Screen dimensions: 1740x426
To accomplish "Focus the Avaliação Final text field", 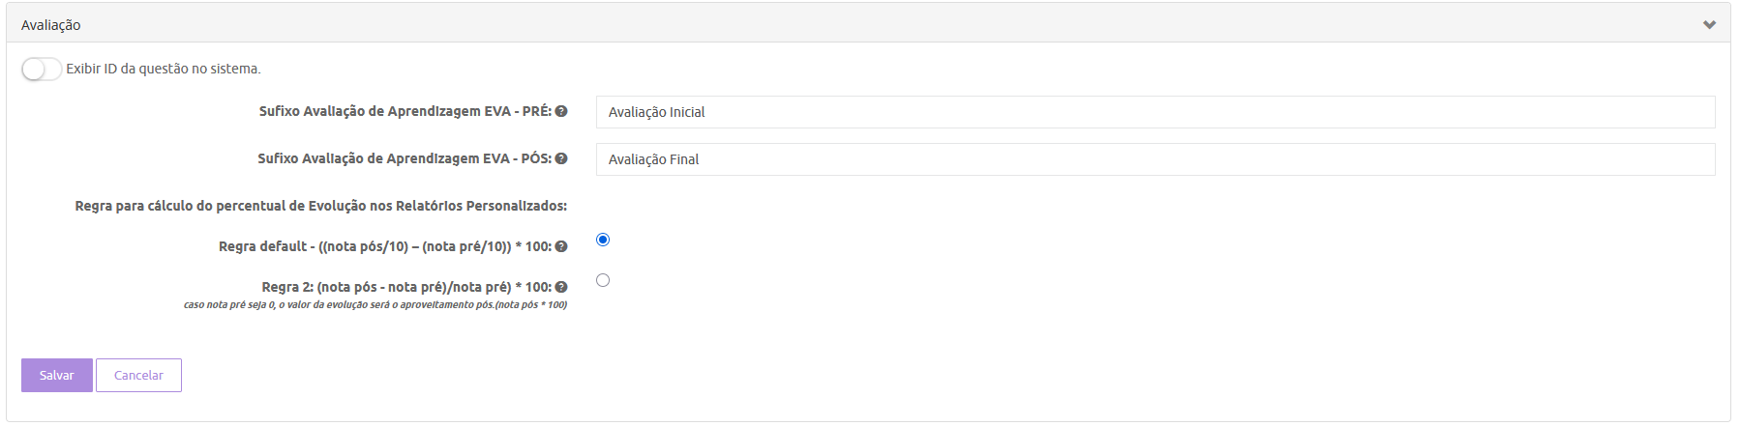I will pos(1155,159).
